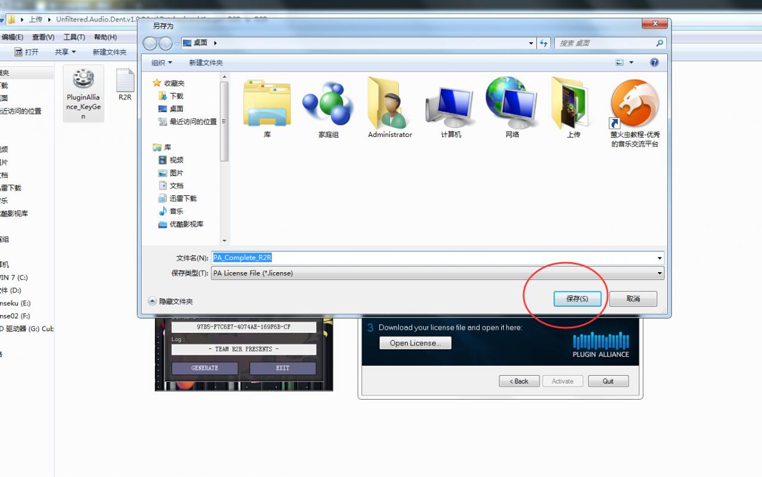Open the 保存类型 file type combo box
Screen dimensions: 762x477
438,273
